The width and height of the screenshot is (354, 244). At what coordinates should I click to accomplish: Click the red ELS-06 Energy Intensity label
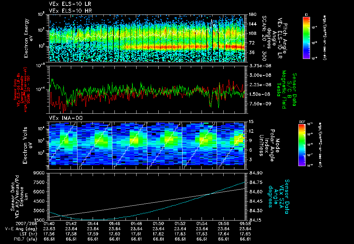click(22, 90)
